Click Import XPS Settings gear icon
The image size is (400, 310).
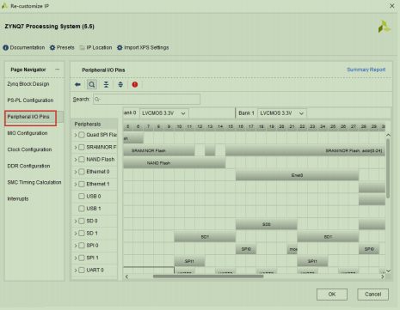pos(120,47)
